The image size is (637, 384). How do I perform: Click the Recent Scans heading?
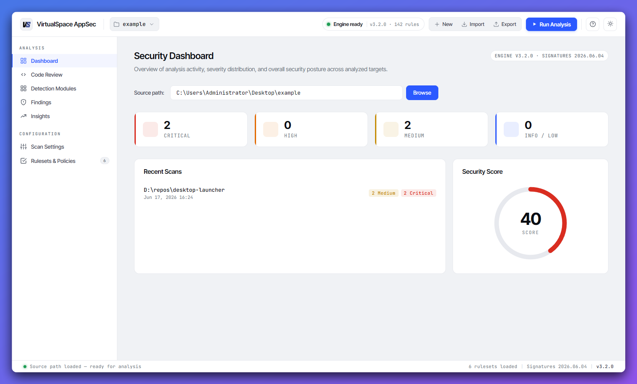tap(163, 172)
